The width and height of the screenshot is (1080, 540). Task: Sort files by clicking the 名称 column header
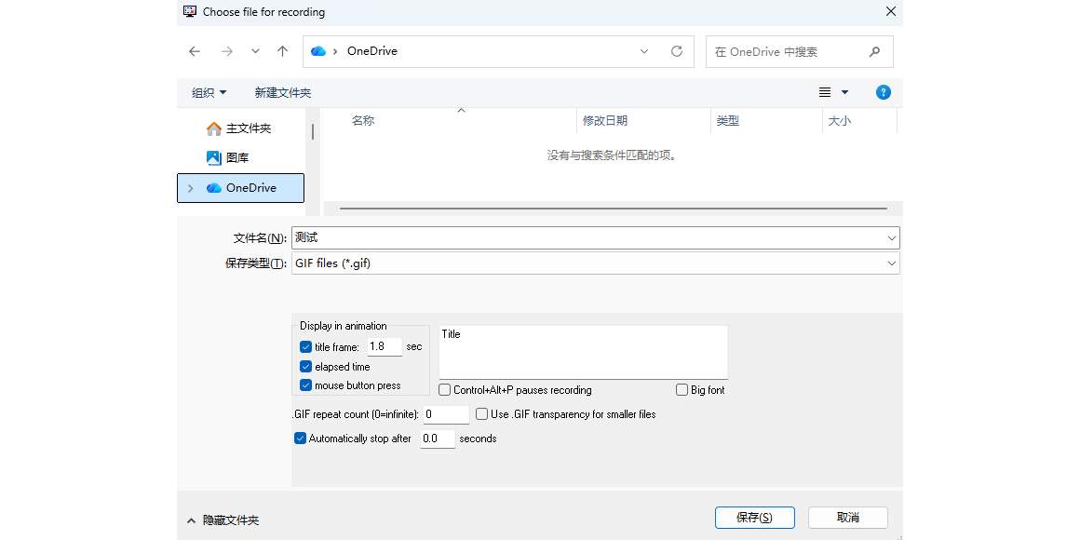(363, 120)
